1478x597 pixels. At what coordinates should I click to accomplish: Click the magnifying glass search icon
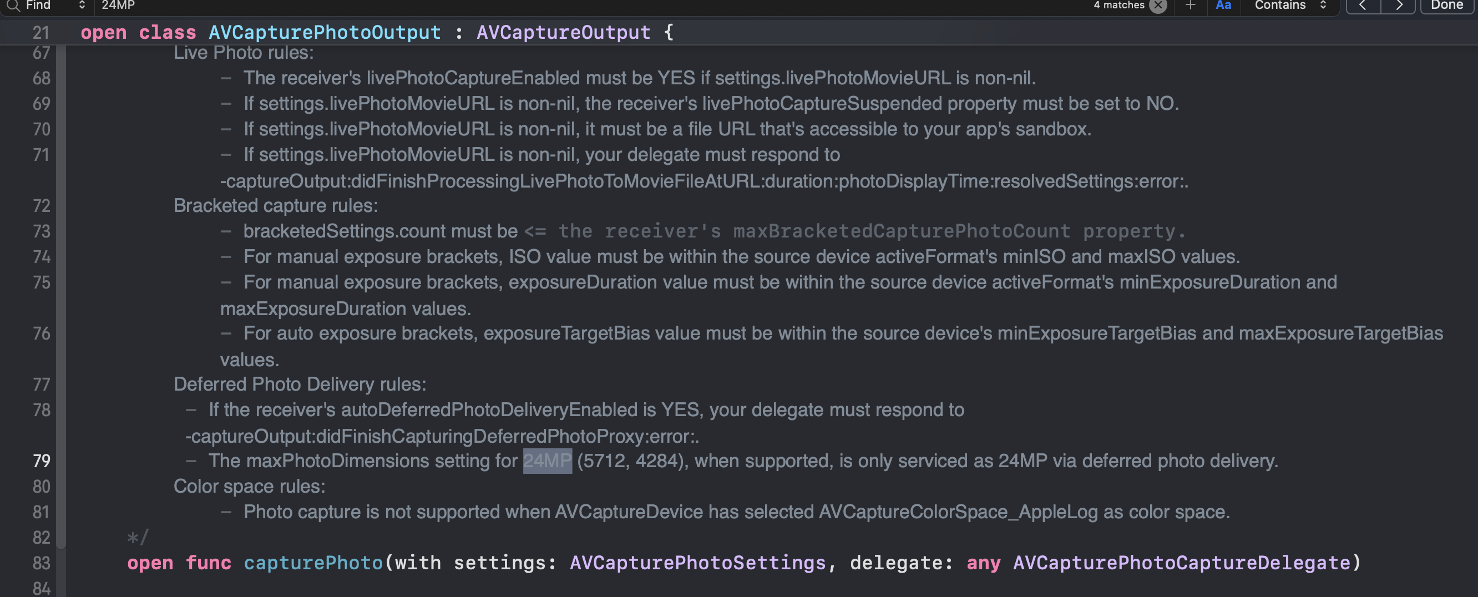click(13, 5)
